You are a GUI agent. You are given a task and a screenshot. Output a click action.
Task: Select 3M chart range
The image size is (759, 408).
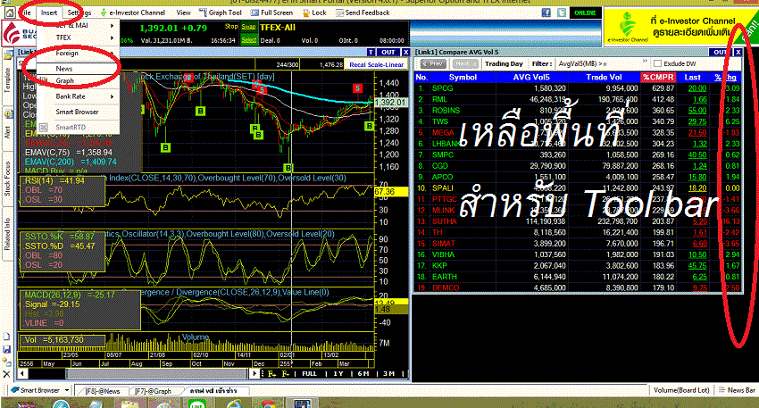[388, 374]
